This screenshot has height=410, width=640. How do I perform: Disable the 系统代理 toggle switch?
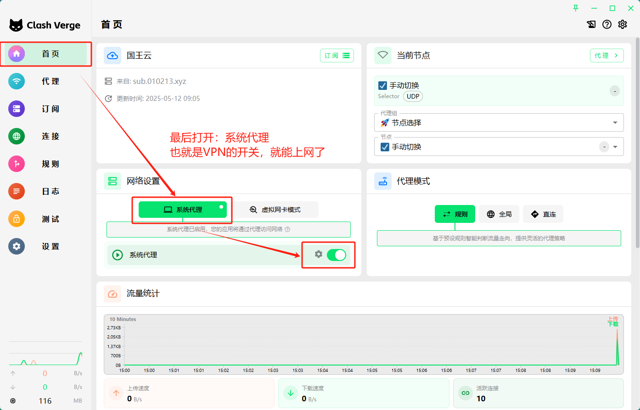tap(337, 255)
